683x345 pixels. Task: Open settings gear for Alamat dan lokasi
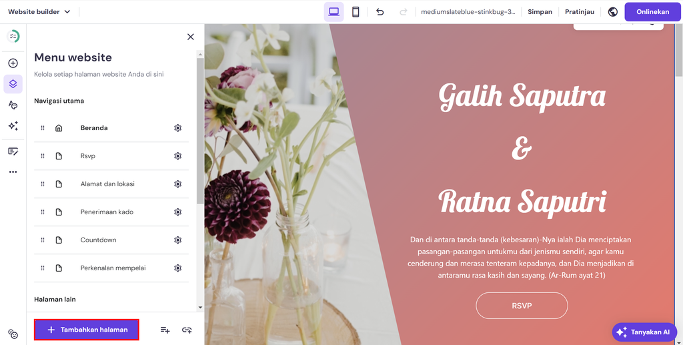(177, 184)
